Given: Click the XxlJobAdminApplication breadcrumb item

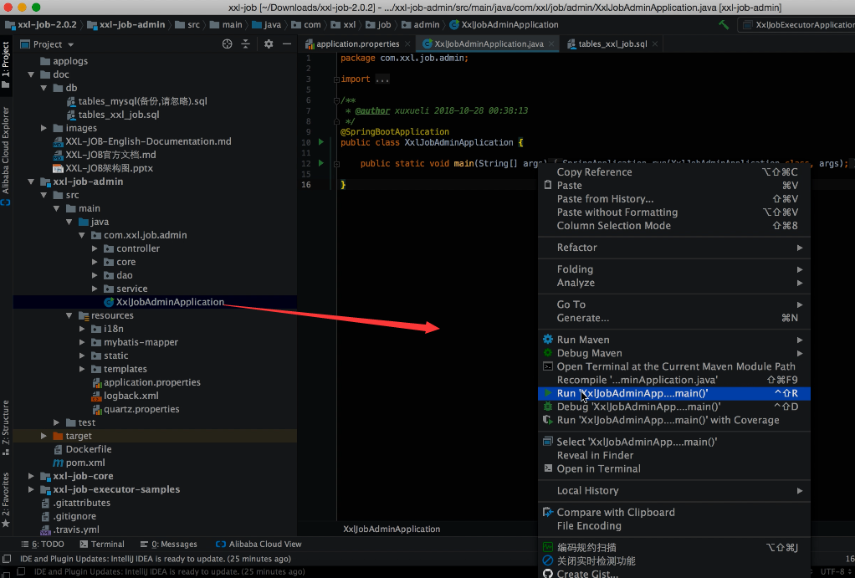Looking at the screenshot, I should click(x=504, y=24).
